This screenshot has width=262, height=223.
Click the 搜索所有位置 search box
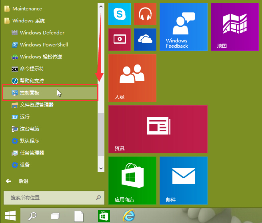(50, 197)
